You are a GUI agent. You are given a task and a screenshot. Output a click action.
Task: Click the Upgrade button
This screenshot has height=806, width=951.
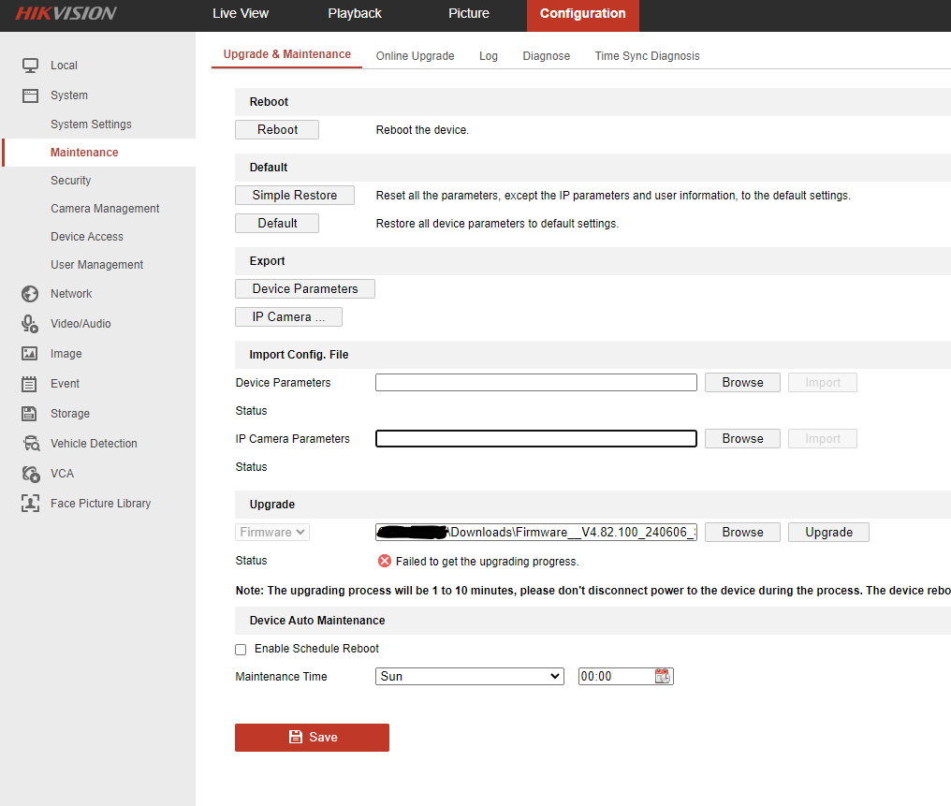[828, 532]
